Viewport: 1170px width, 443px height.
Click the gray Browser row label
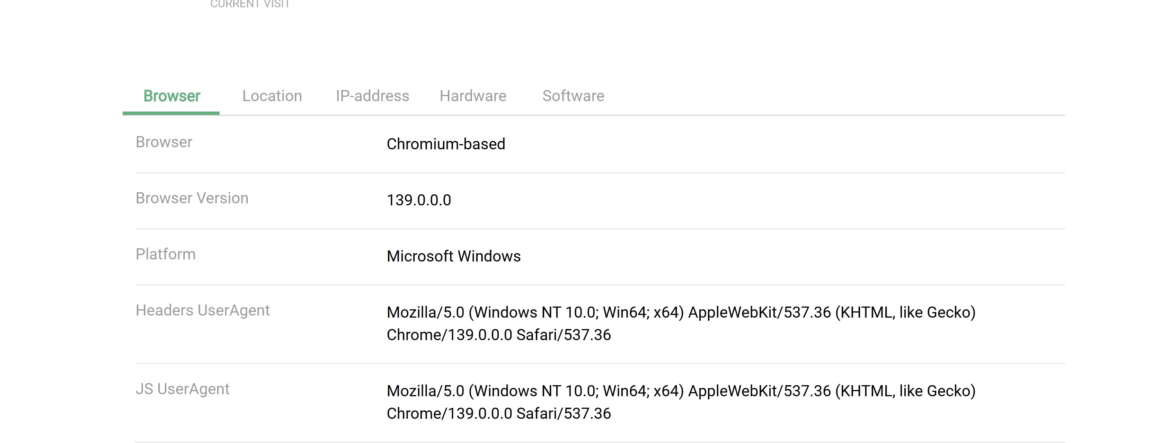point(164,142)
